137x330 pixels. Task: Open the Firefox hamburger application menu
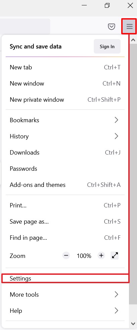pyautogui.click(x=129, y=26)
